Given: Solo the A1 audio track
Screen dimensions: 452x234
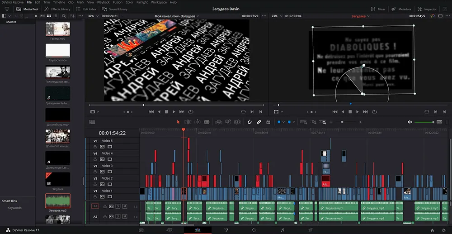Looking at the screenshot, I should coord(118,206).
